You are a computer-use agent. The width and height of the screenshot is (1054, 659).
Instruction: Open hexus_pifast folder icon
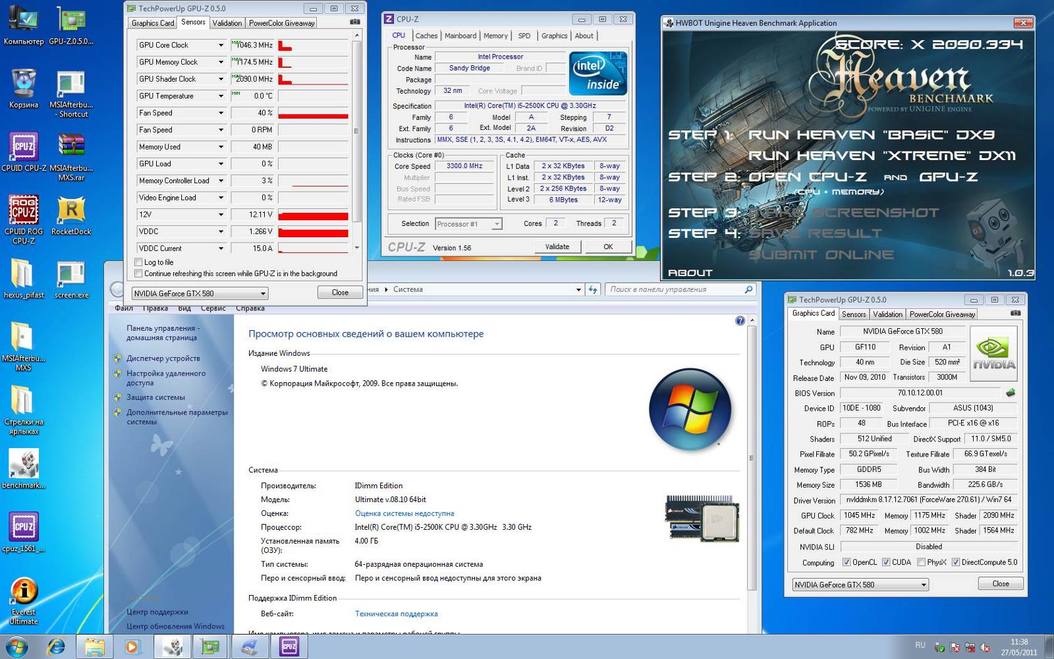click(x=24, y=278)
